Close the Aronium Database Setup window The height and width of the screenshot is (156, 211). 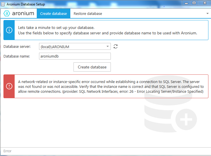(204, 3)
